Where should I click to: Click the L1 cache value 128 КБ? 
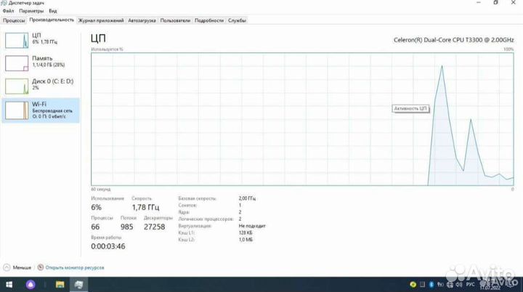point(246,233)
